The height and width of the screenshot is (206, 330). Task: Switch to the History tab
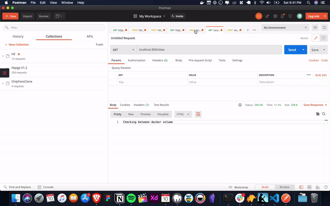18,36
